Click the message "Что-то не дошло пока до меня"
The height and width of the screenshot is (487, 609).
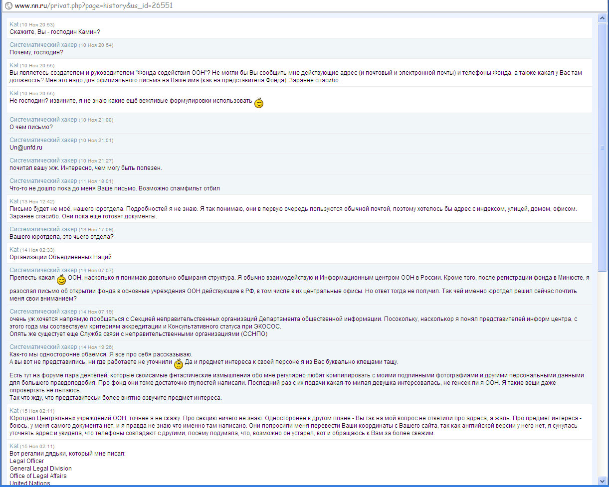point(115,188)
